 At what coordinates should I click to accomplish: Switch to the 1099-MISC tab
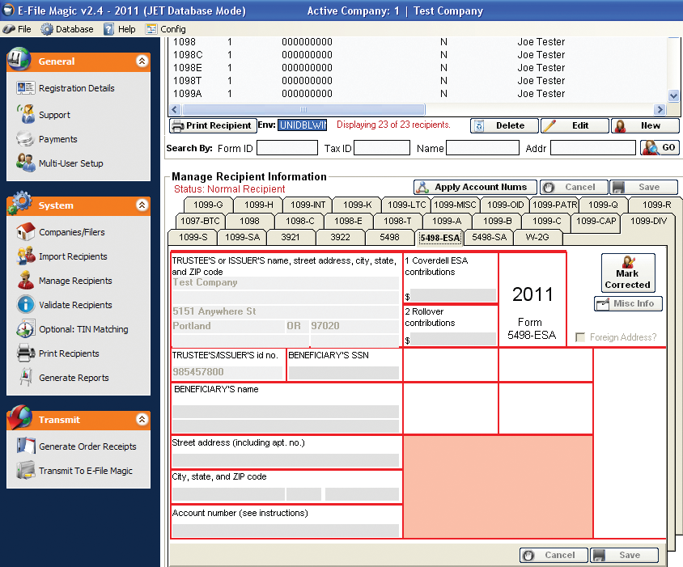point(455,205)
